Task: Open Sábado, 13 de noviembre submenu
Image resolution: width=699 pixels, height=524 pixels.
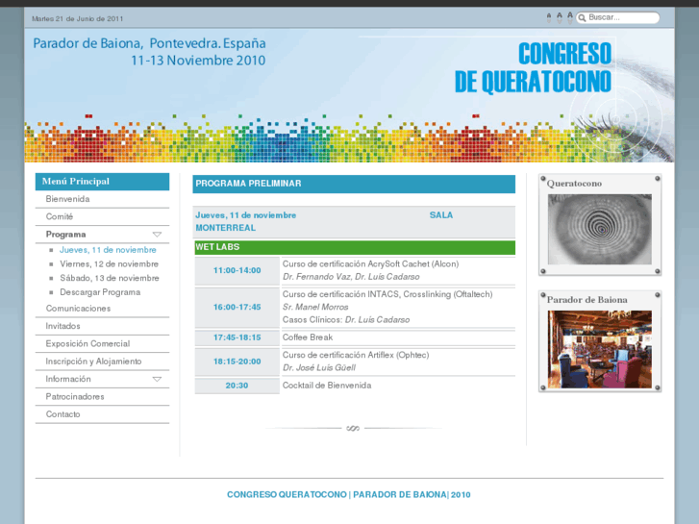Action: coord(110,278)
